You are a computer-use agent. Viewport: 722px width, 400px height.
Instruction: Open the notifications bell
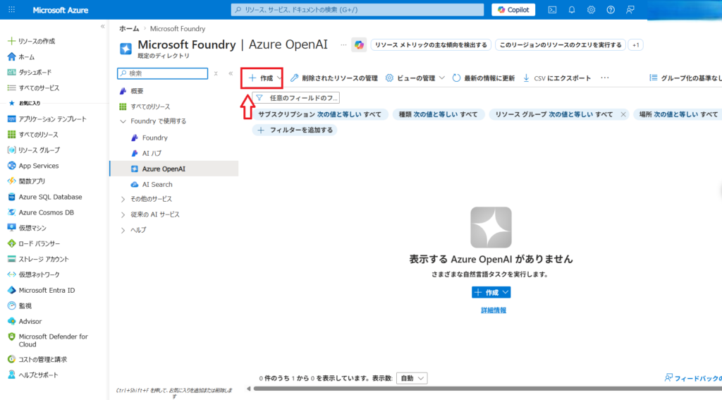[571, 10]
